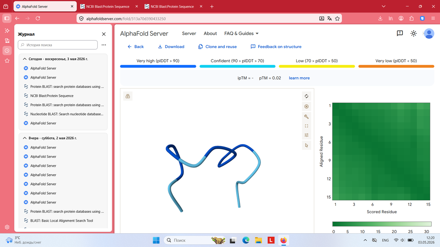Open sidebar settings gear icon

pos(7,227)
